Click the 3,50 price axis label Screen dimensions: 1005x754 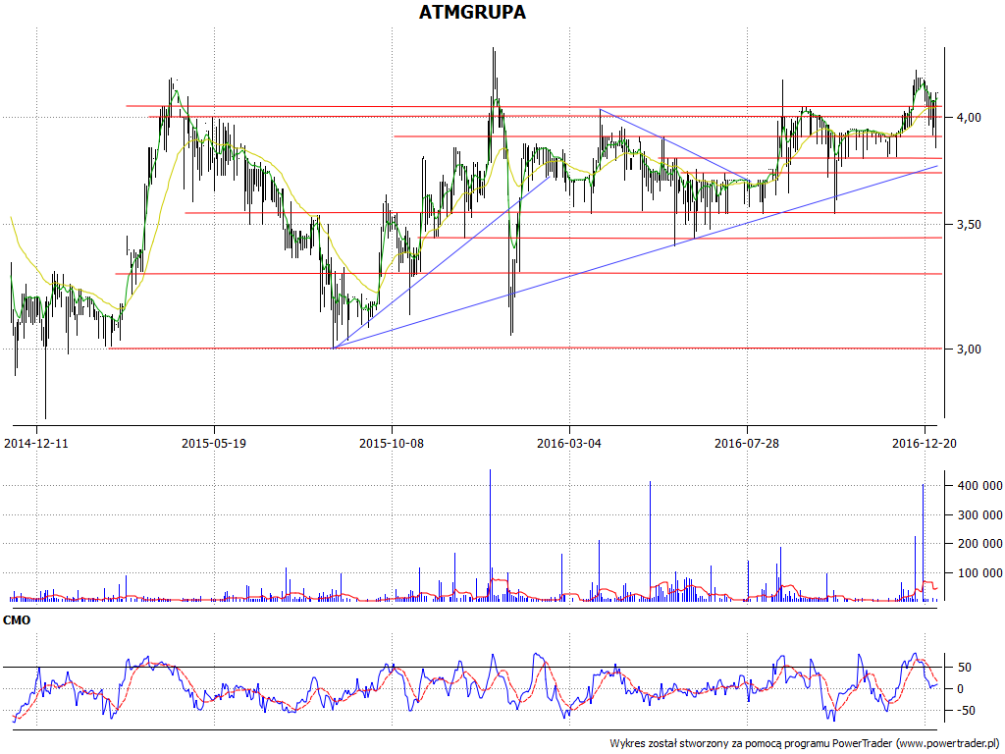(x=968, y=225)
